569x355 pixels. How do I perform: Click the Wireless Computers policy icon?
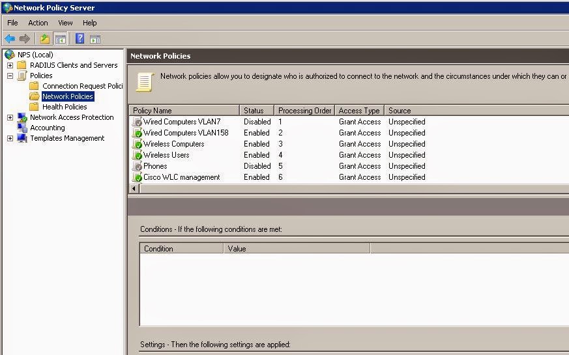click(137, 144)
